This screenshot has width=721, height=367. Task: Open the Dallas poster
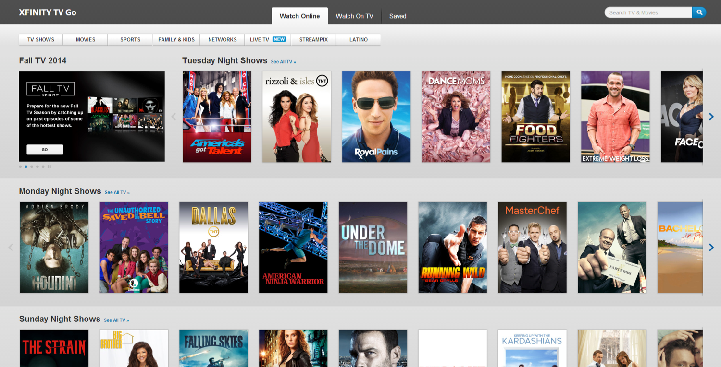(214, 247)
